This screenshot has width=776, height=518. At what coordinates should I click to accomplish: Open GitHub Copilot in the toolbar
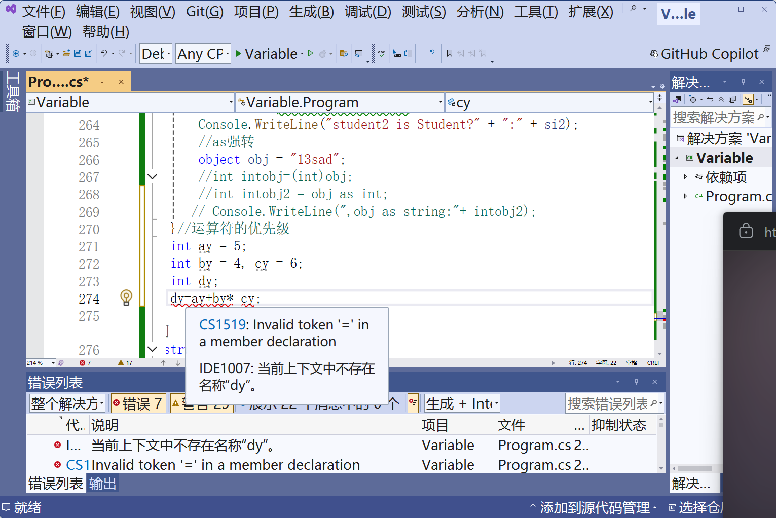(x=705, y=54)
